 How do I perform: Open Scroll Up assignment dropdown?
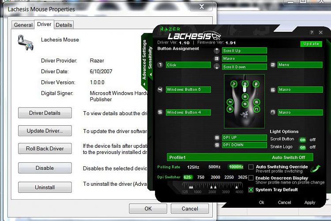[244, 50]
